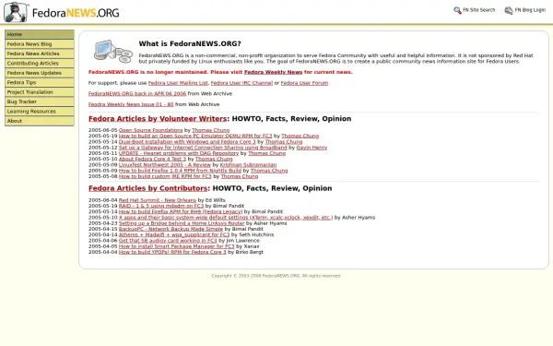Open Gateway for Internet Connection Sharing article
Viewport: 553px width, 346px height.
(x=203, y=148)
